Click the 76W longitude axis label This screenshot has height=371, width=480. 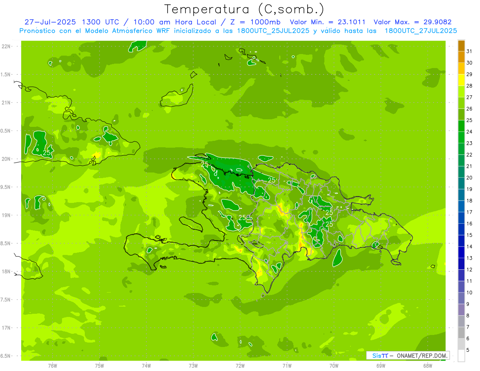[52, 366]
